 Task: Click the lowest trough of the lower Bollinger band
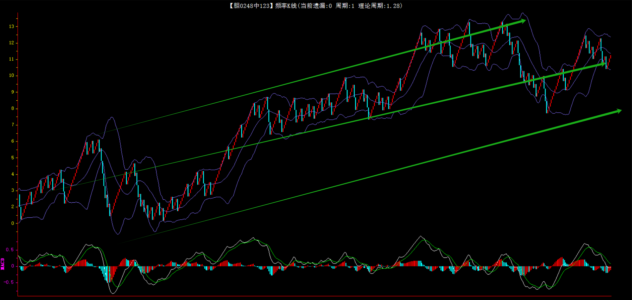pos(118,234)
